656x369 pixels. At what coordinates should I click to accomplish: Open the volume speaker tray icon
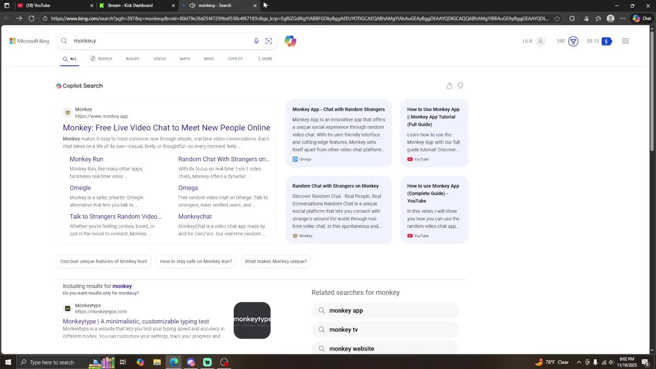(x=611, y=362)
